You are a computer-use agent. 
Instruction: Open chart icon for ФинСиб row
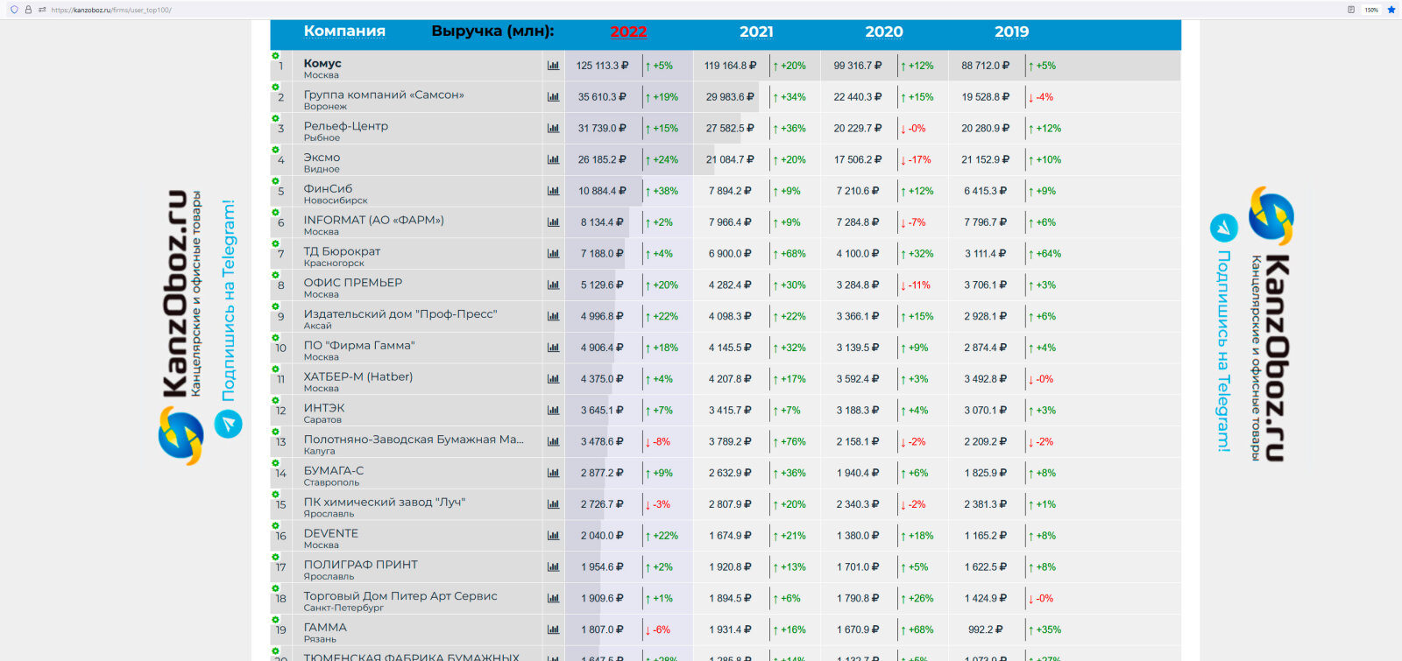(553, 191)
